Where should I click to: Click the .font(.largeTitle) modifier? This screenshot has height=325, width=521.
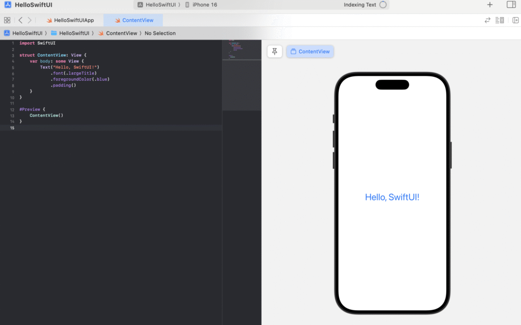(73, 73)
